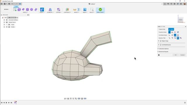Select World Space coordinate option
187x105 pixels.
click(x=169, y=35)
